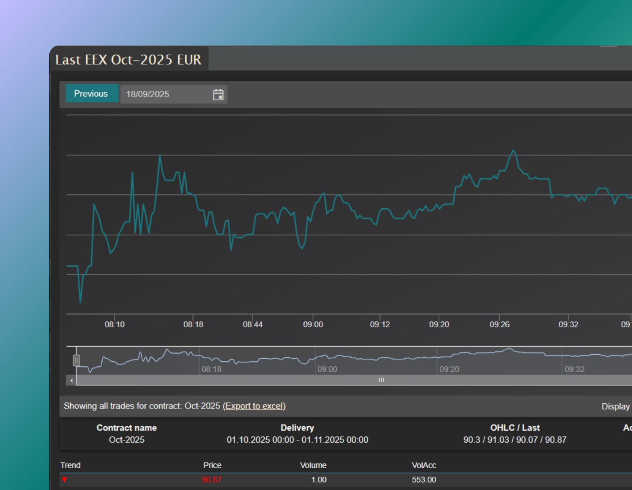Grab the navigator's left range handle
Viewport: 632px width, 490px height.
point(76,360)
